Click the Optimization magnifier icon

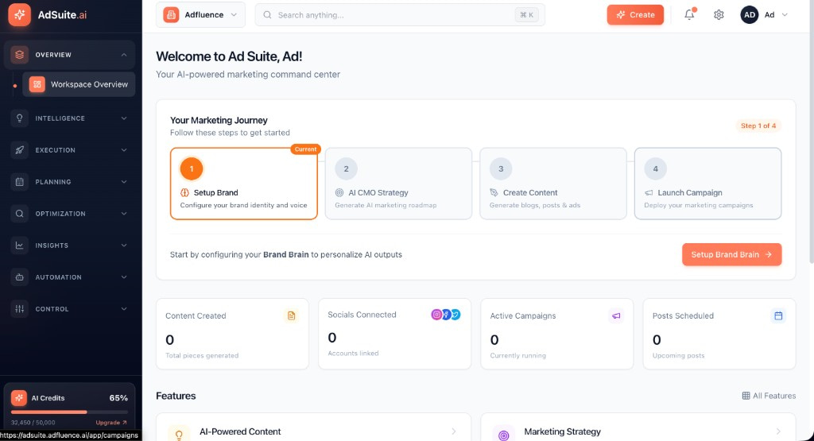tap(19, 213)
